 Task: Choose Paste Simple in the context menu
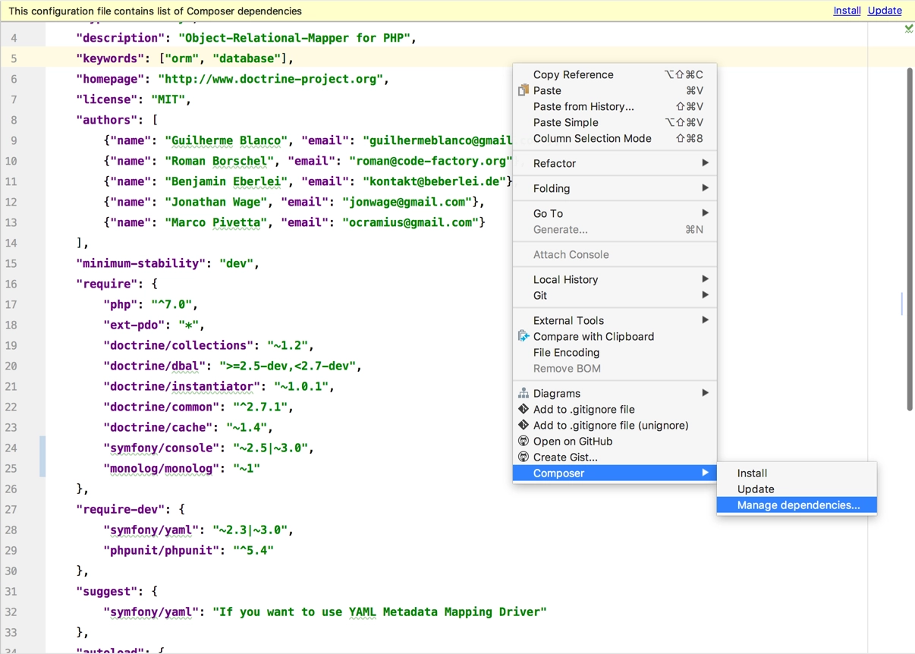pyautogui.click(x=615, y=122)
